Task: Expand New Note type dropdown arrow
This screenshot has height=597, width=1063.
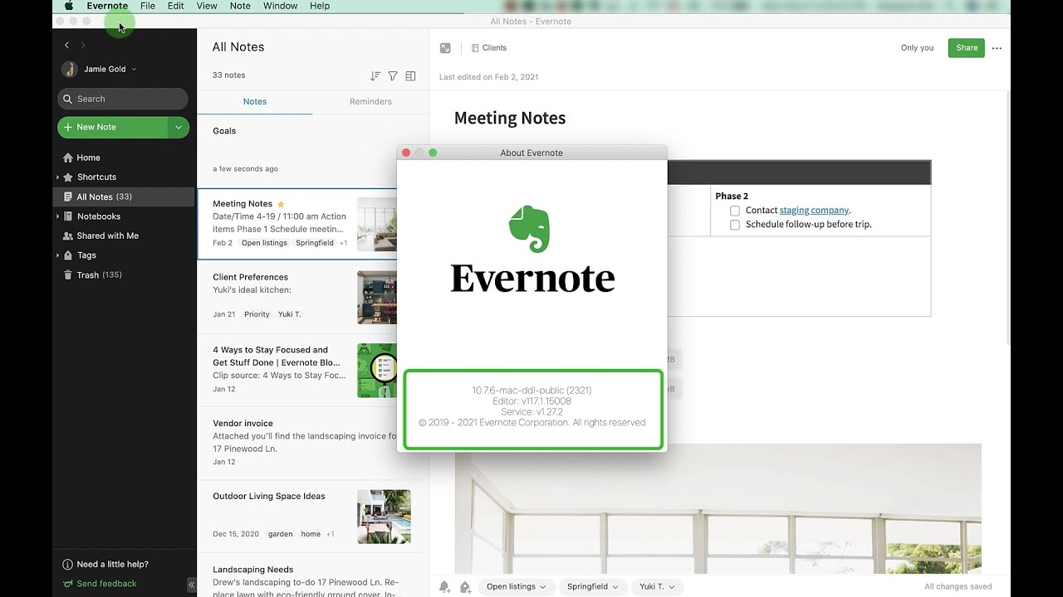Action: tap(179, 127)
